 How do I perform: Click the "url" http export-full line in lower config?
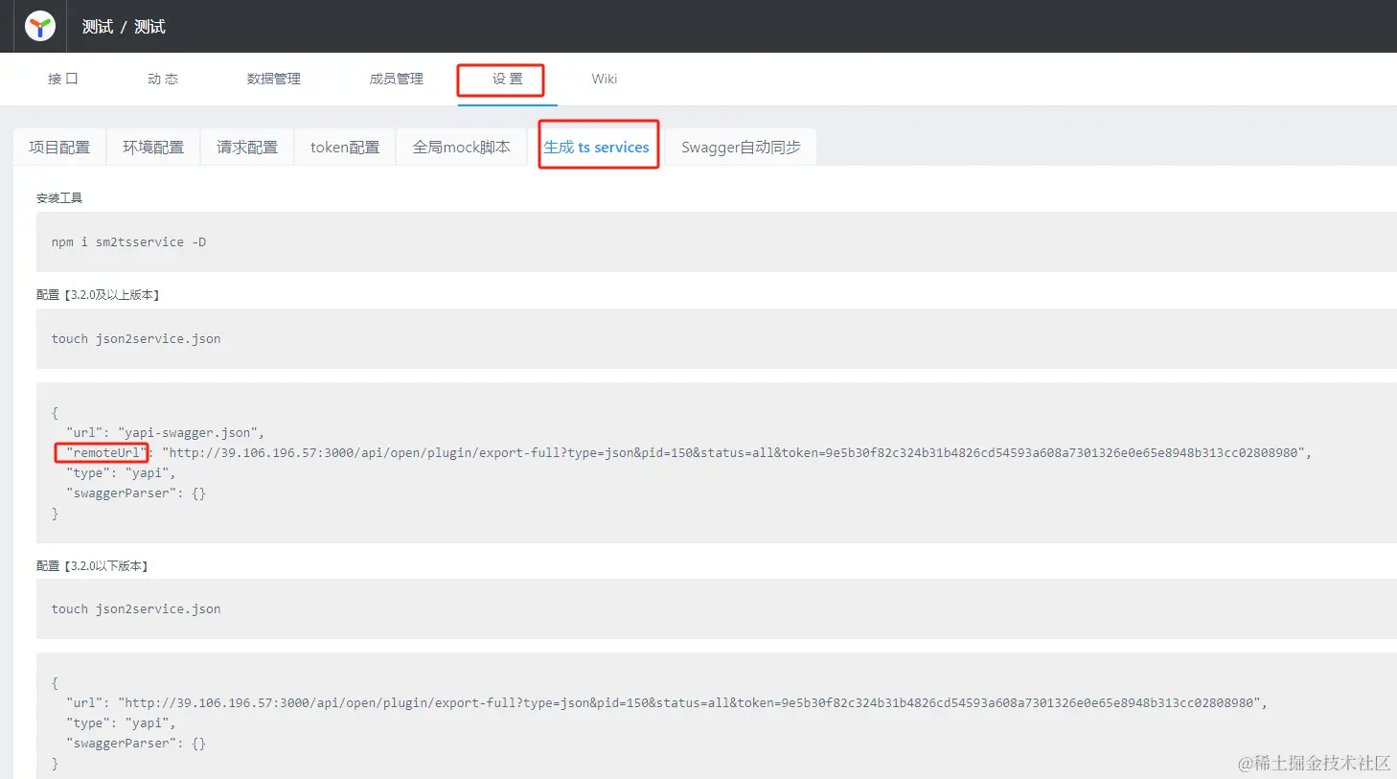(x=667, y=703)
